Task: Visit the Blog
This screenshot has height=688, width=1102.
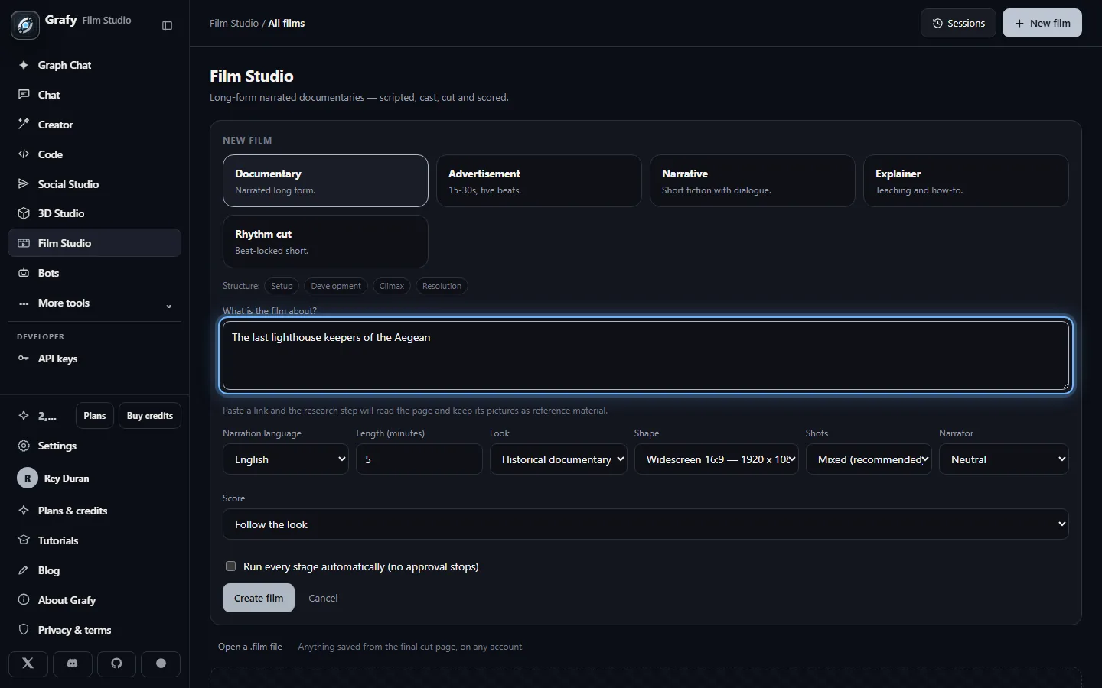Action: tap(94, 570)
